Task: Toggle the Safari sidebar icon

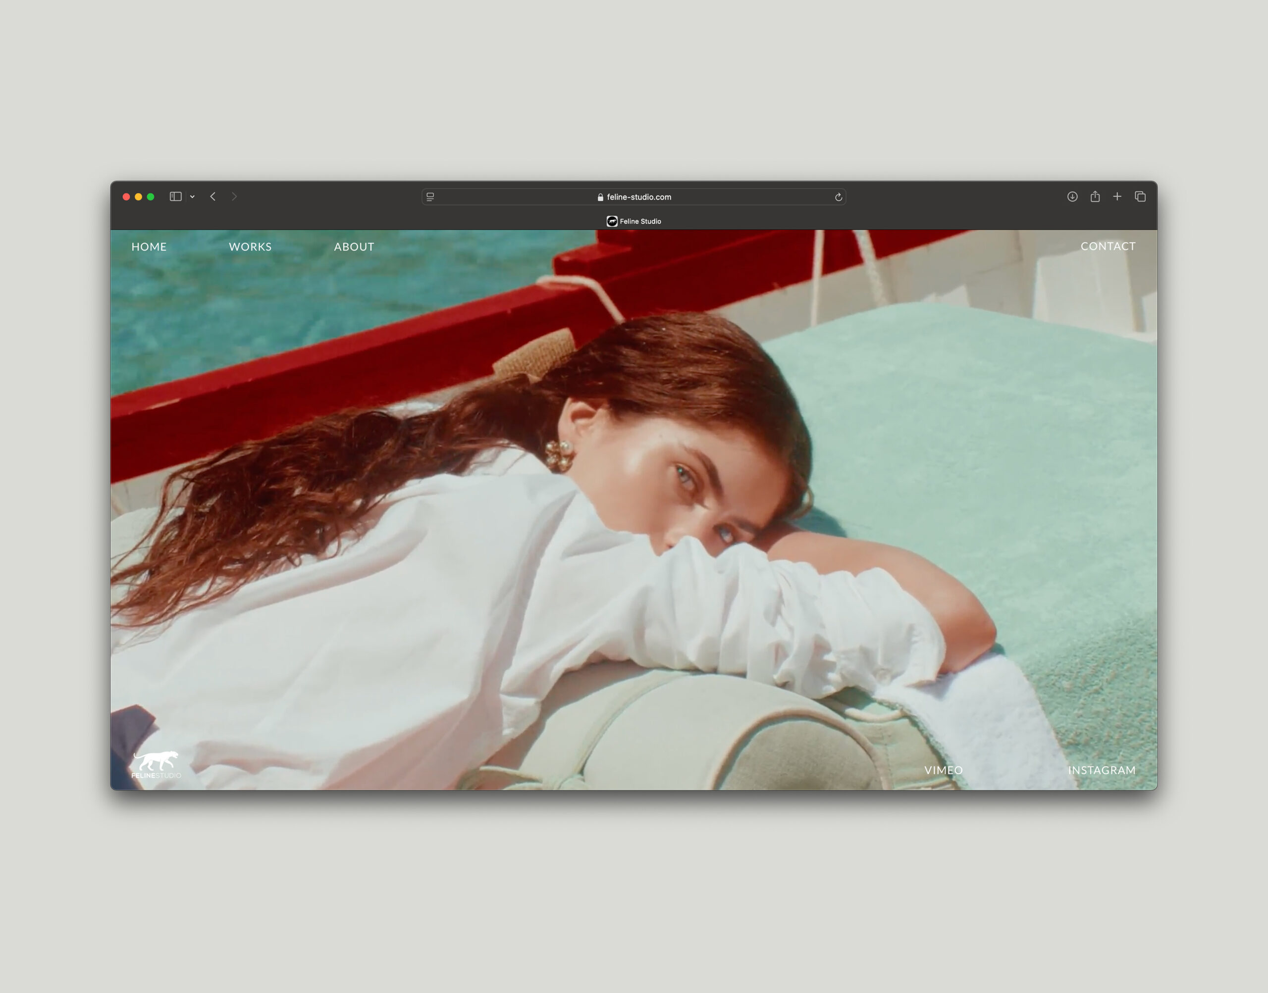Action: pos(175,197)
